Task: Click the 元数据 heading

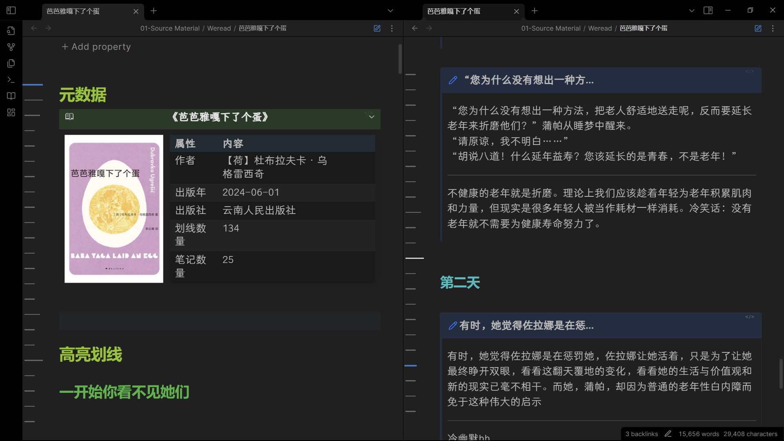Action: (x=83, y=95)
